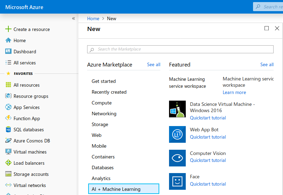The height and width of the screenshot is (195, 283).
Task: Click the SQL databases icon
Action: [x=8, y=129]
